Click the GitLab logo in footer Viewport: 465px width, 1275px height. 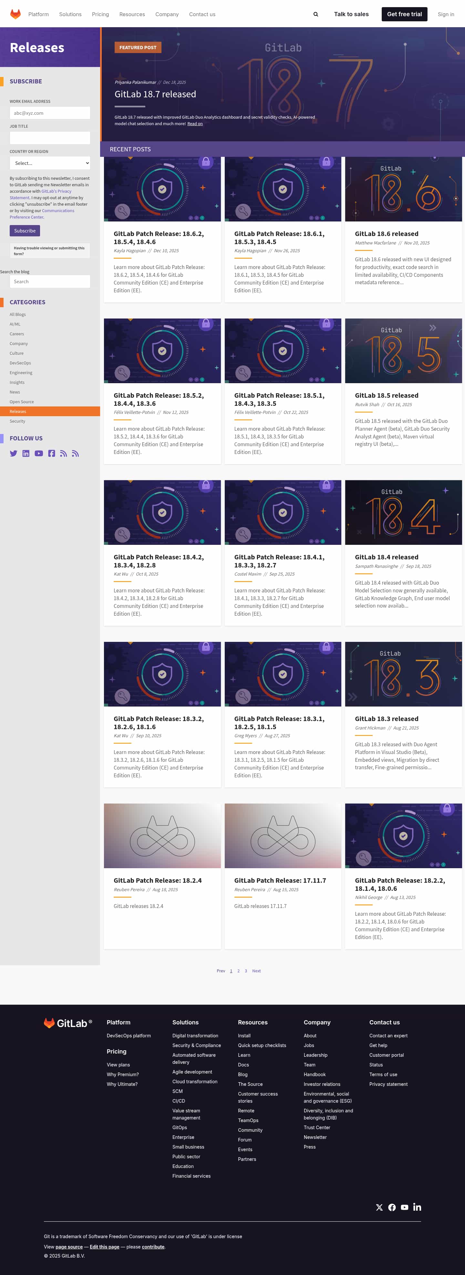(x=68, y=1023)
